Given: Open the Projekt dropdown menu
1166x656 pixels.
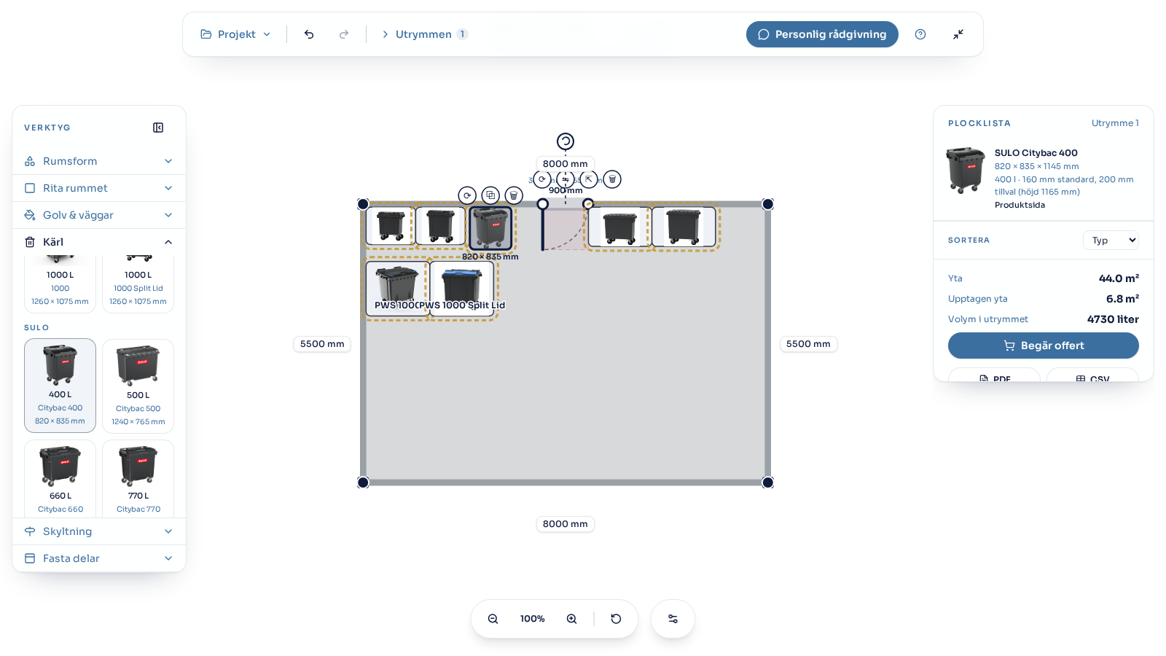Looking at the screenshot, I should coord(236,34).
